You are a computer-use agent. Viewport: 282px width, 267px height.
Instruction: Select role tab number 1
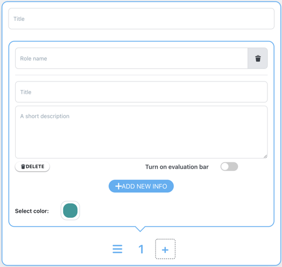tap(141, 249)
